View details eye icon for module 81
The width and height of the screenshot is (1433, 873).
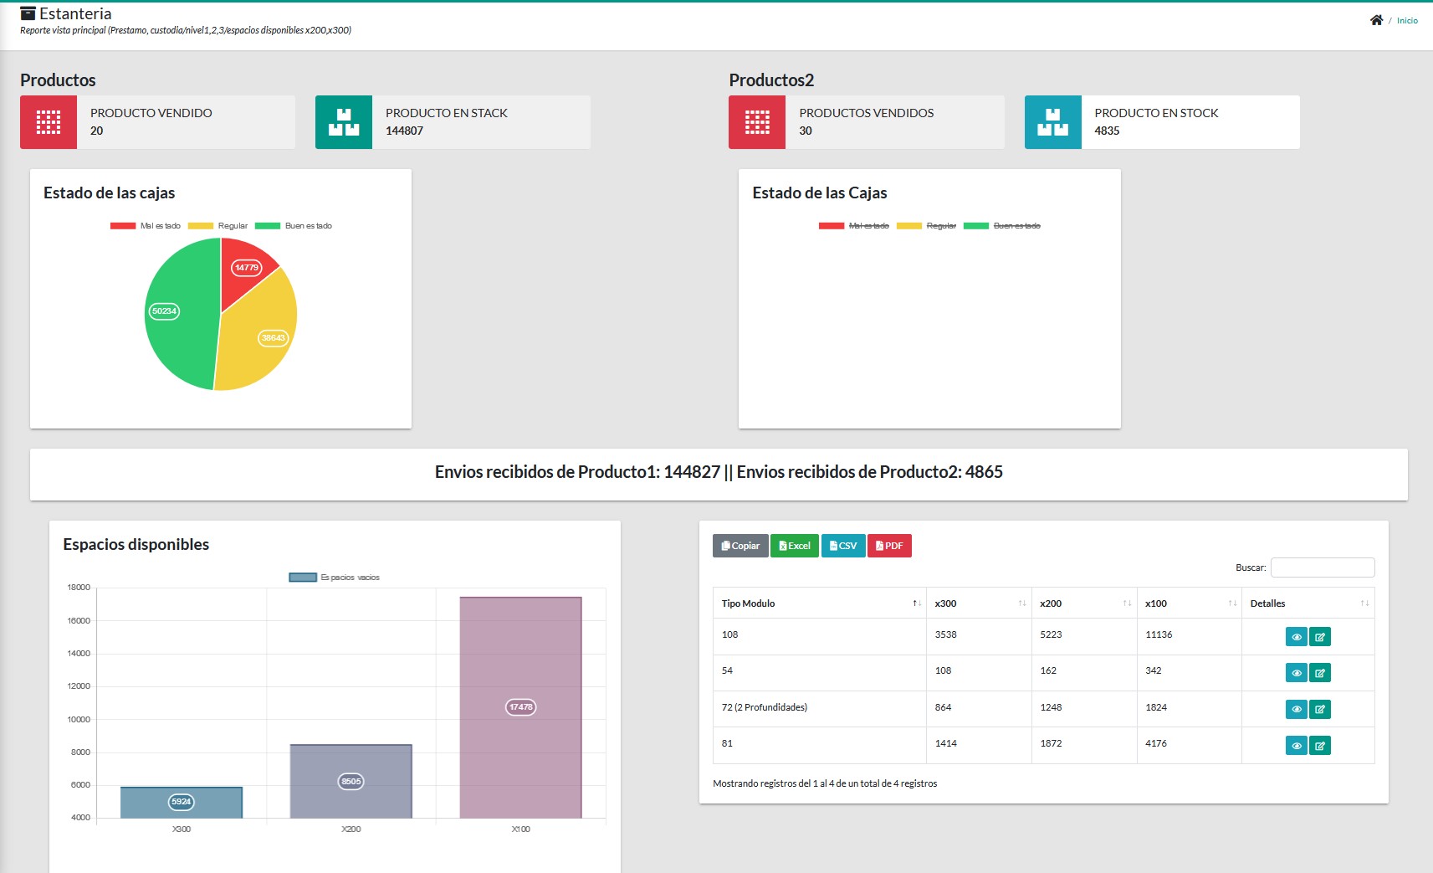(x=1297, y=746)
